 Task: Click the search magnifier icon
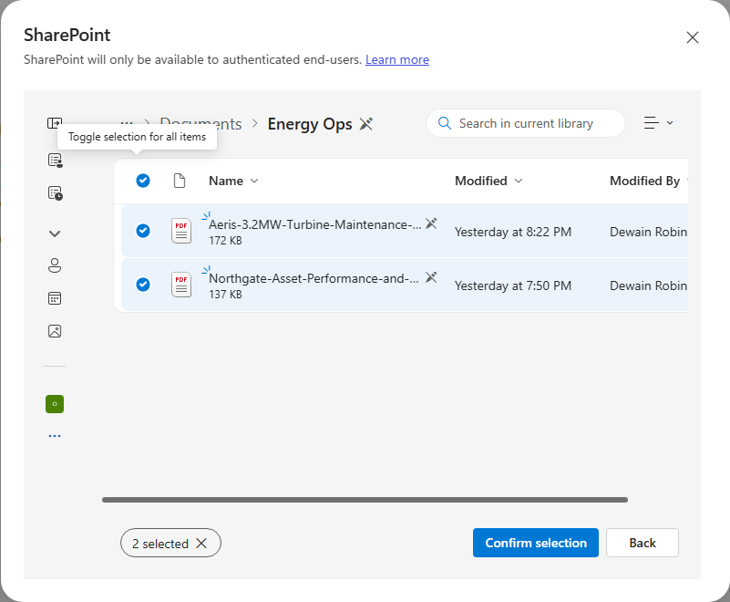tap(445, 123)
